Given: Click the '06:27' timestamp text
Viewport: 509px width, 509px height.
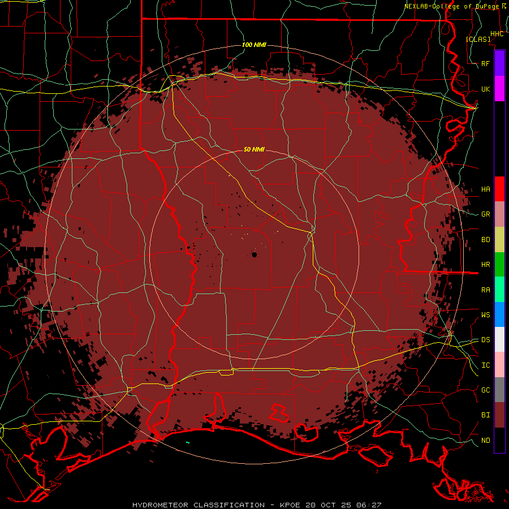Looking at the screenshot, I should [x=368, y=505].
